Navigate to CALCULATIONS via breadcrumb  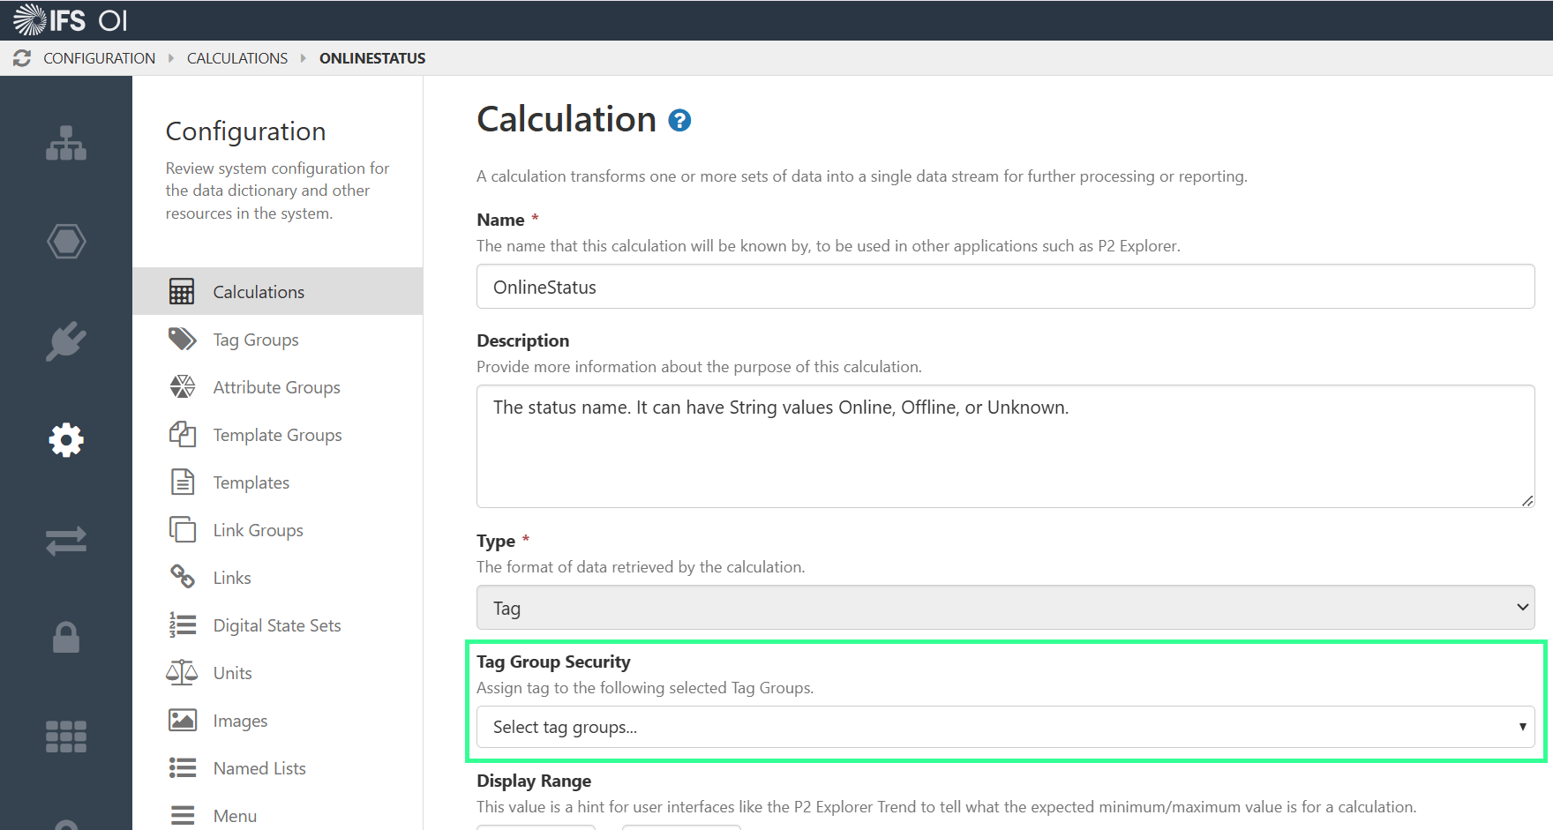[x=236, y=57]
